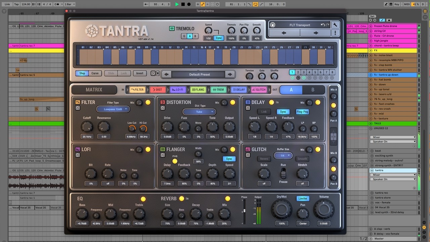Toggle Delay Ping-Png mode
430x242 pixels.
tap(302, 112)
